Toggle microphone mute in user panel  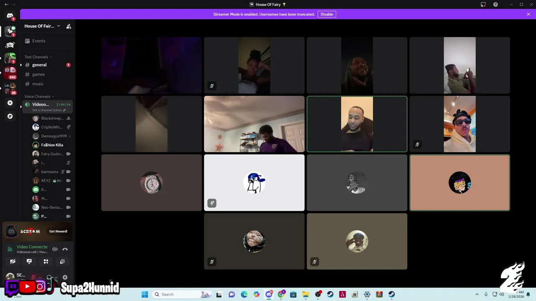(33, 277)
